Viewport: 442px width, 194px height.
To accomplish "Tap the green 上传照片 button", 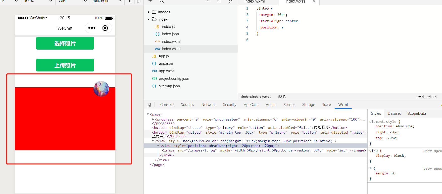I will pyautogui.click(x=65, y=65).
